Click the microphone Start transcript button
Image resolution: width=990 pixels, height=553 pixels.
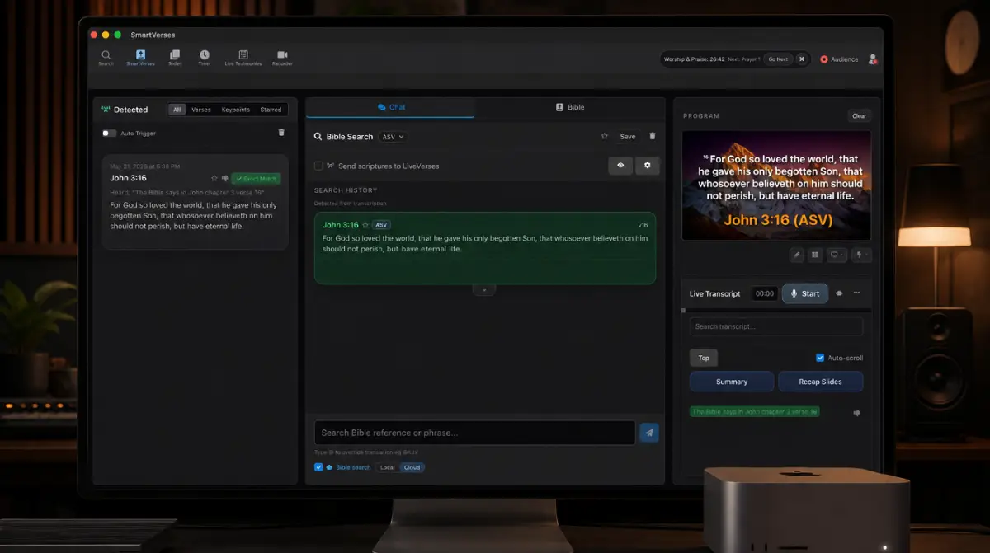coord(804,293)
